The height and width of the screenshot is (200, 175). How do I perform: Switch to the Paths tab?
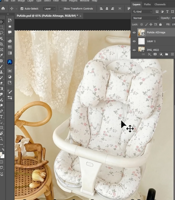pos(147,4)
